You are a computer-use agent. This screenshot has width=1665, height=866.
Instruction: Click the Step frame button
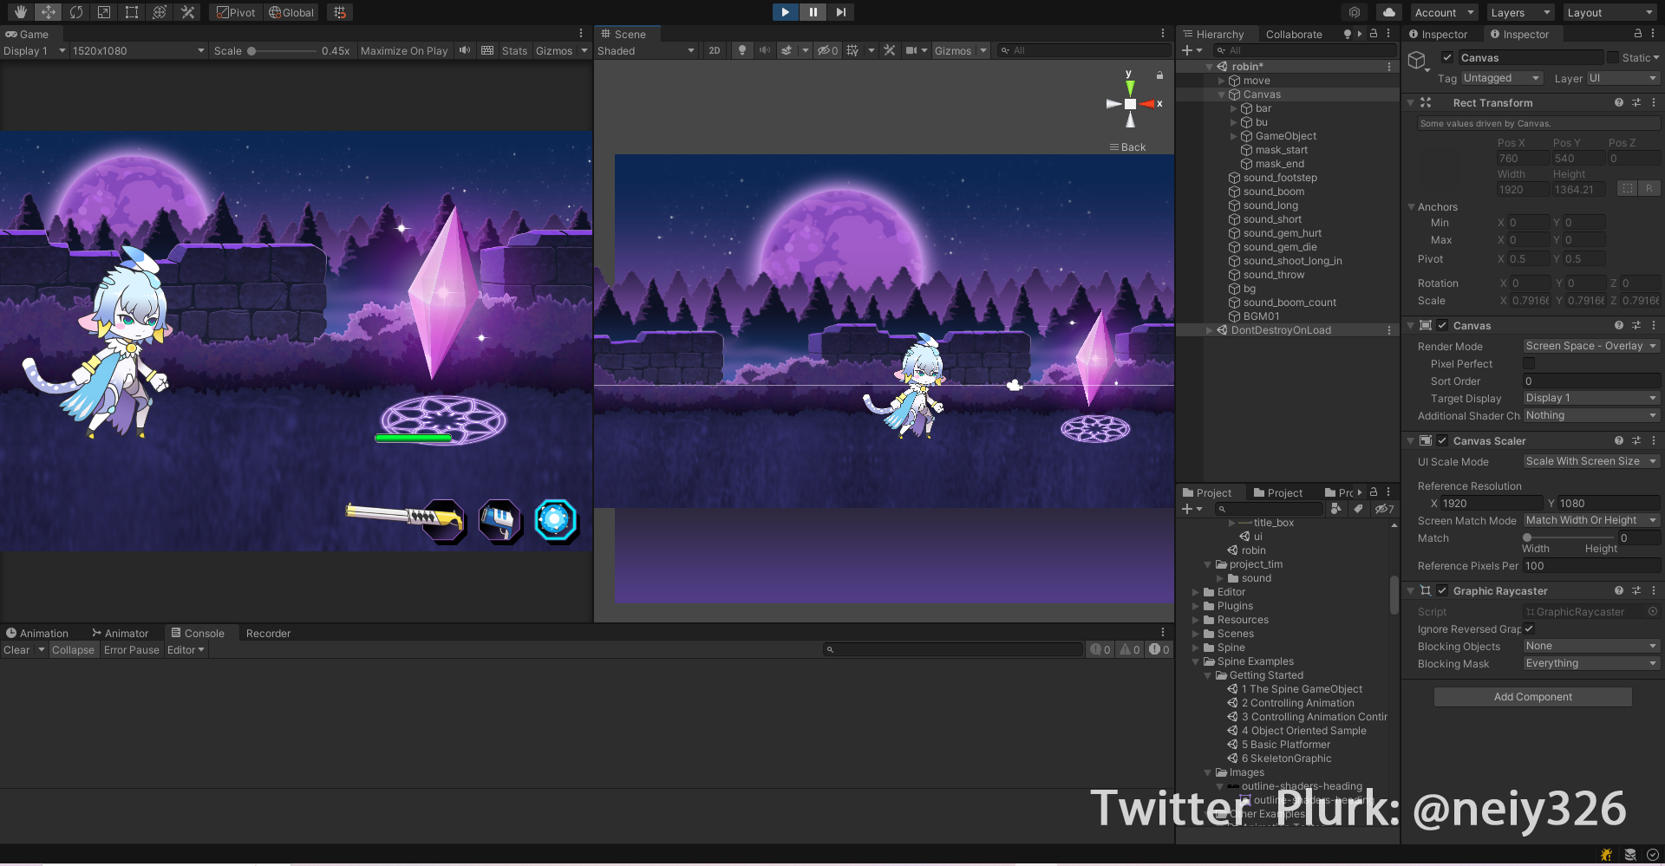(x=840, y=12)
